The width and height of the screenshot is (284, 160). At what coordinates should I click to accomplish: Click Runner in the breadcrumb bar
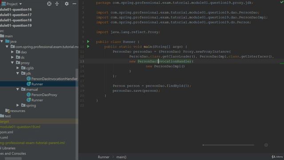103,157
